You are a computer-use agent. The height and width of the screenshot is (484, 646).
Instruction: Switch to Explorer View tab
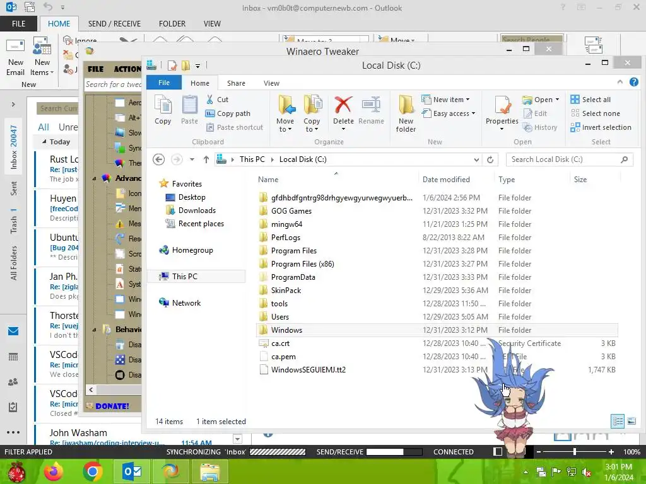271,83
